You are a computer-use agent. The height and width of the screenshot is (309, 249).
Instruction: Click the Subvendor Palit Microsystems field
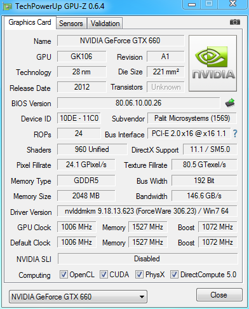pos(192,118)
